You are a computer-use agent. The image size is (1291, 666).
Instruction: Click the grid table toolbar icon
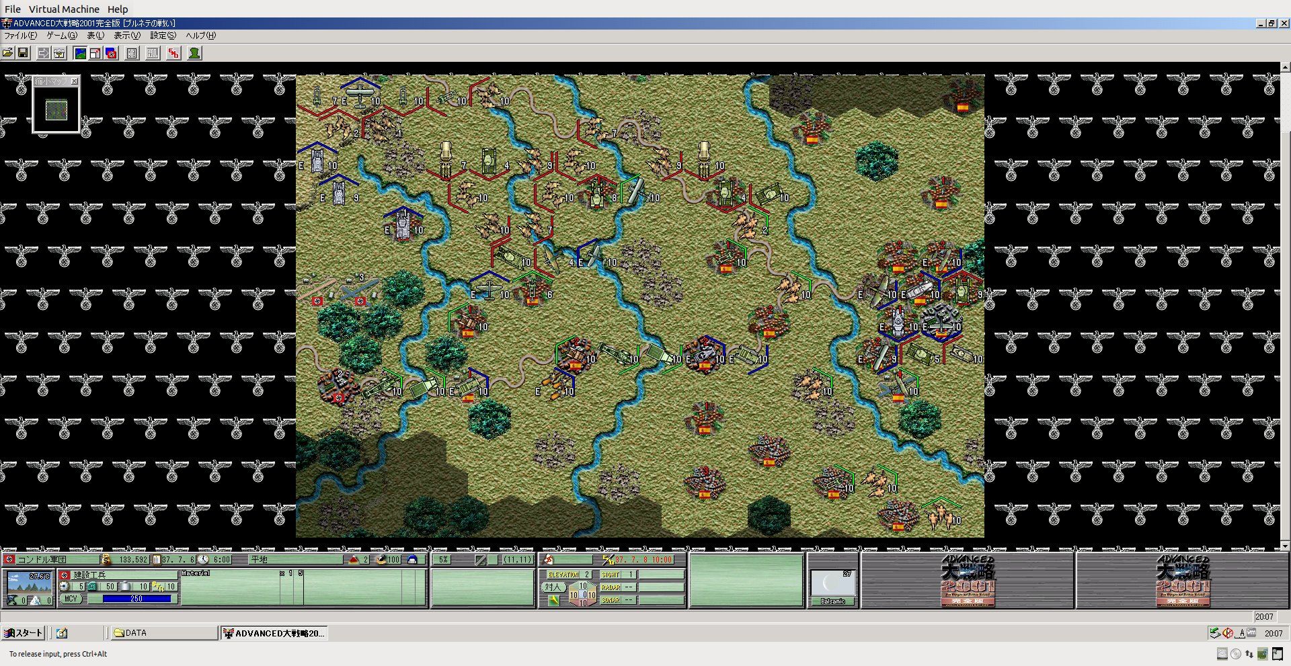click(132, 53)
